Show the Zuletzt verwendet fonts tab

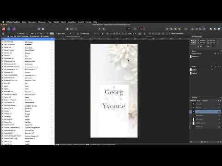click(21, 36)
